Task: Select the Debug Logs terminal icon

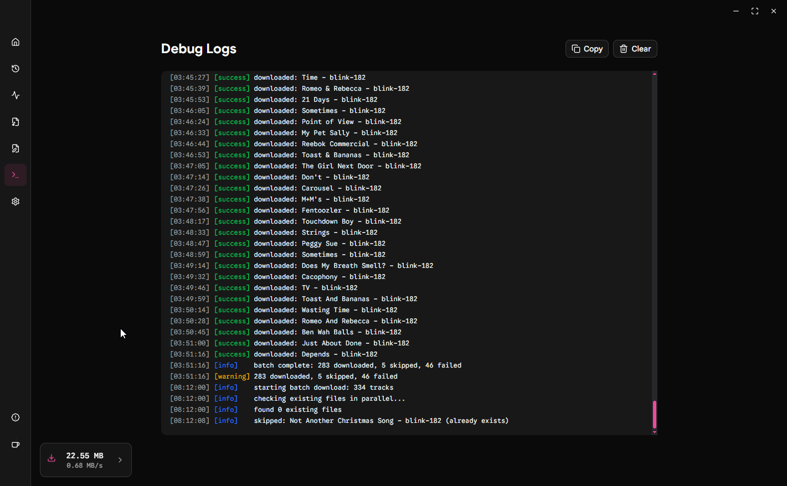Action: point(16,175)
